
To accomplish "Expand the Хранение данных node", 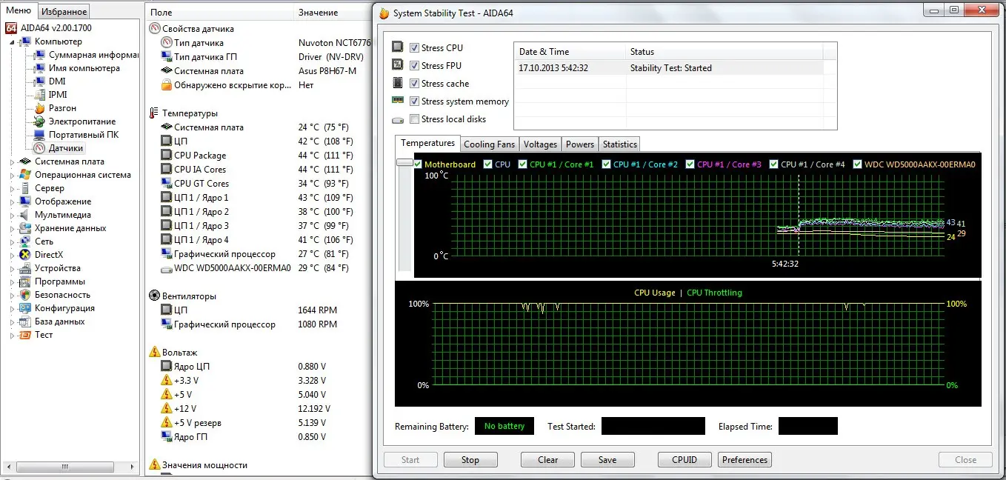I will click(13, 228).
